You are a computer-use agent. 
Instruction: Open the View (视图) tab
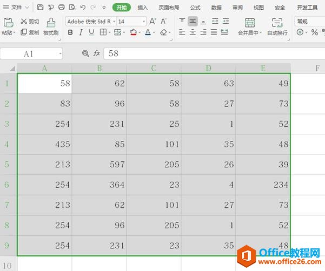pos(258,8)
